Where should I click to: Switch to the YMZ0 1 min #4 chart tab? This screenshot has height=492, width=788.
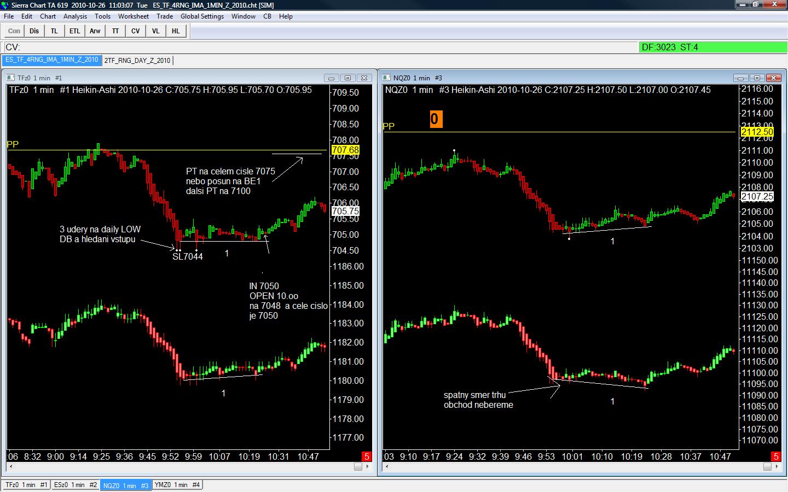[177, 485]
